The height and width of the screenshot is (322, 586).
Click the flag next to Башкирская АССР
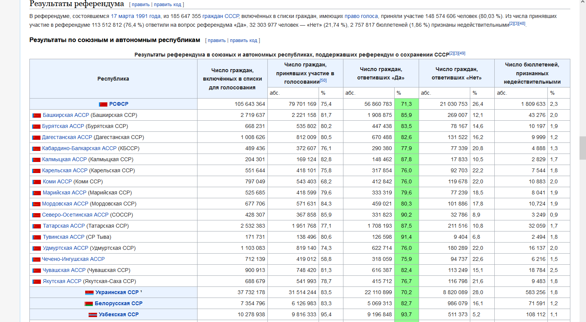pyautogui.click(x=37, y=115)
